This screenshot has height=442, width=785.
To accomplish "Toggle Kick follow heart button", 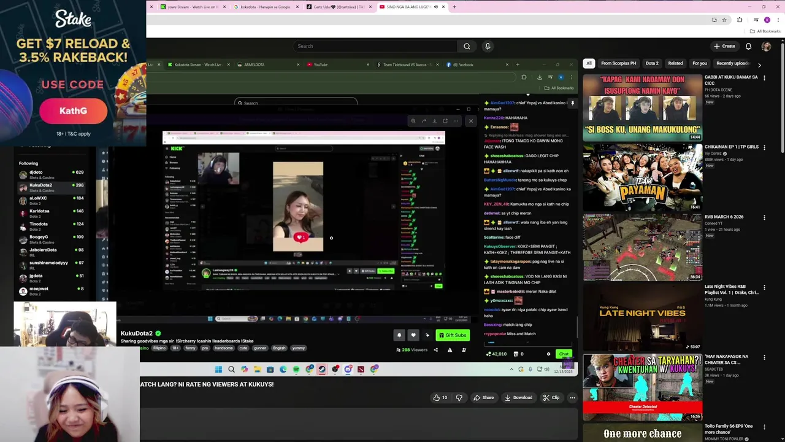I will tap(413, 335).
